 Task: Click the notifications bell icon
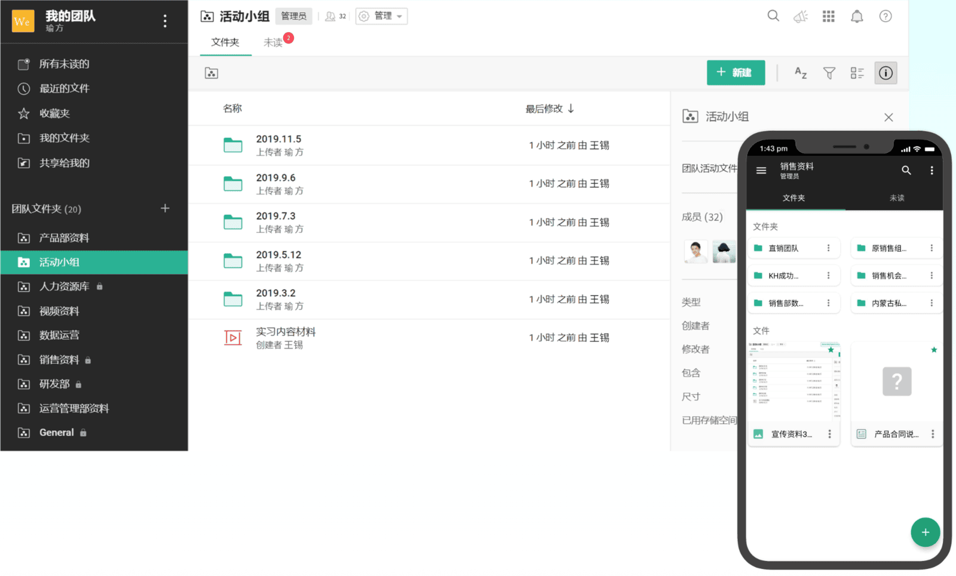coord(857,17)
